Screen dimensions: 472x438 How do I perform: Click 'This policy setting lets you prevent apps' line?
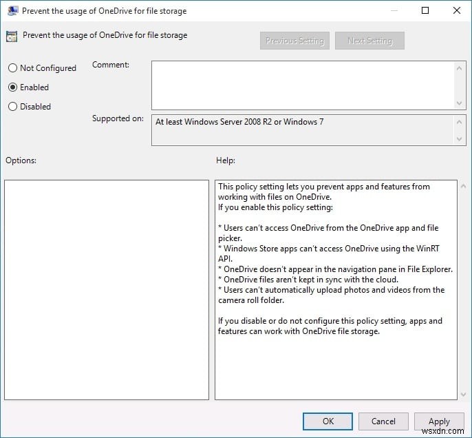[324, 187]
